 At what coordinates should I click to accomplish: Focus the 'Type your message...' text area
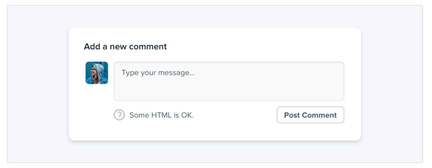[229, 81]
